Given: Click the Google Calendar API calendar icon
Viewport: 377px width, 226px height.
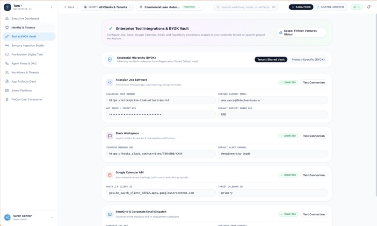Looking at the screenshot, I should (x=110, y=175).
